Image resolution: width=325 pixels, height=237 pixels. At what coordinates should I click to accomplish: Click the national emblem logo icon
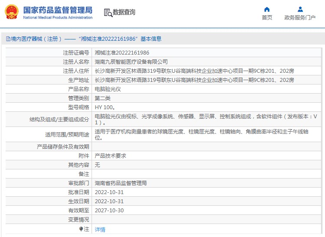click(x=12, y=12)
